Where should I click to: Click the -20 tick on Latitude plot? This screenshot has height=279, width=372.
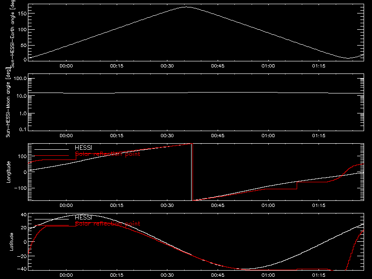click(22, 256)
